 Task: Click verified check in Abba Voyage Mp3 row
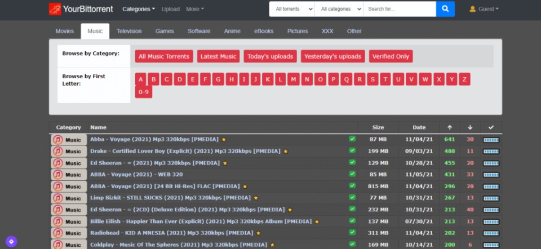[x=352, y=139]
